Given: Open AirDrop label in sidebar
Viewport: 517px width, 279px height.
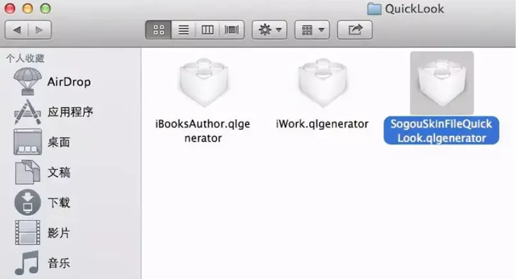Looking at the screenshot, I should point(69,82).
